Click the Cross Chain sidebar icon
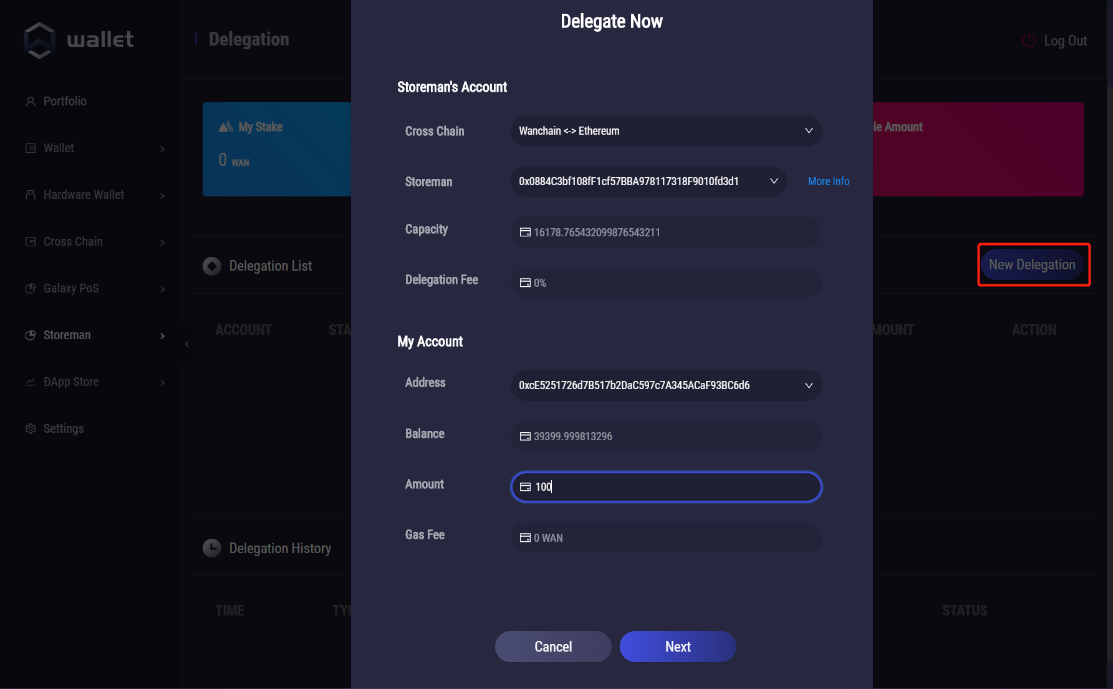 (x=30, y=241)
